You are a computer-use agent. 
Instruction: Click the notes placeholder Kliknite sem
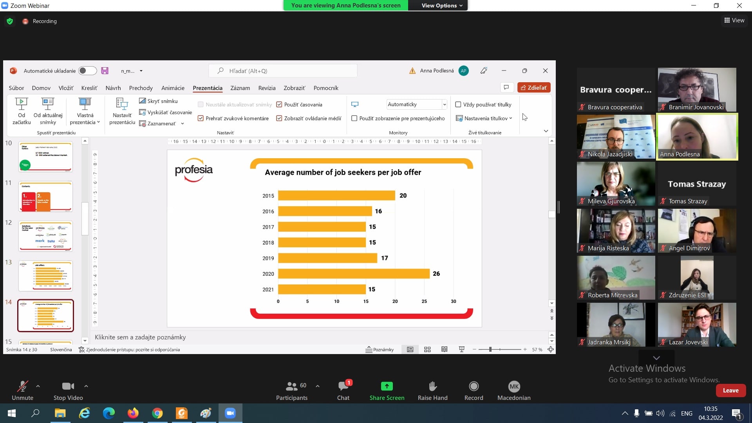(x=140, y=337)
